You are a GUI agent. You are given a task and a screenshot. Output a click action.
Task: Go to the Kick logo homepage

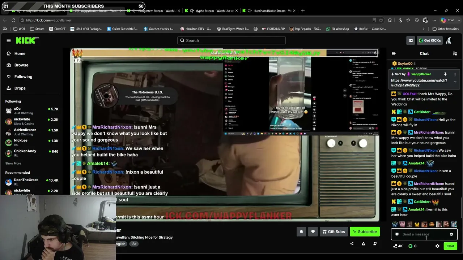point(27,40)
